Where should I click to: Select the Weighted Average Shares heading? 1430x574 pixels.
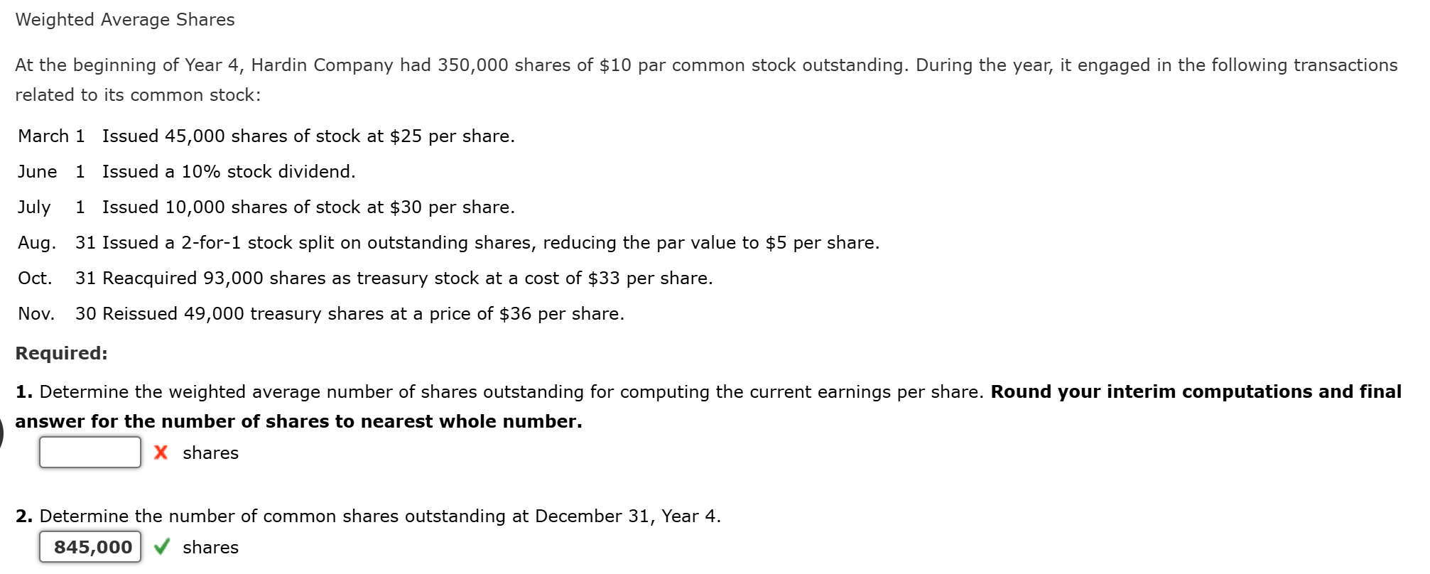tap(126, 19)
